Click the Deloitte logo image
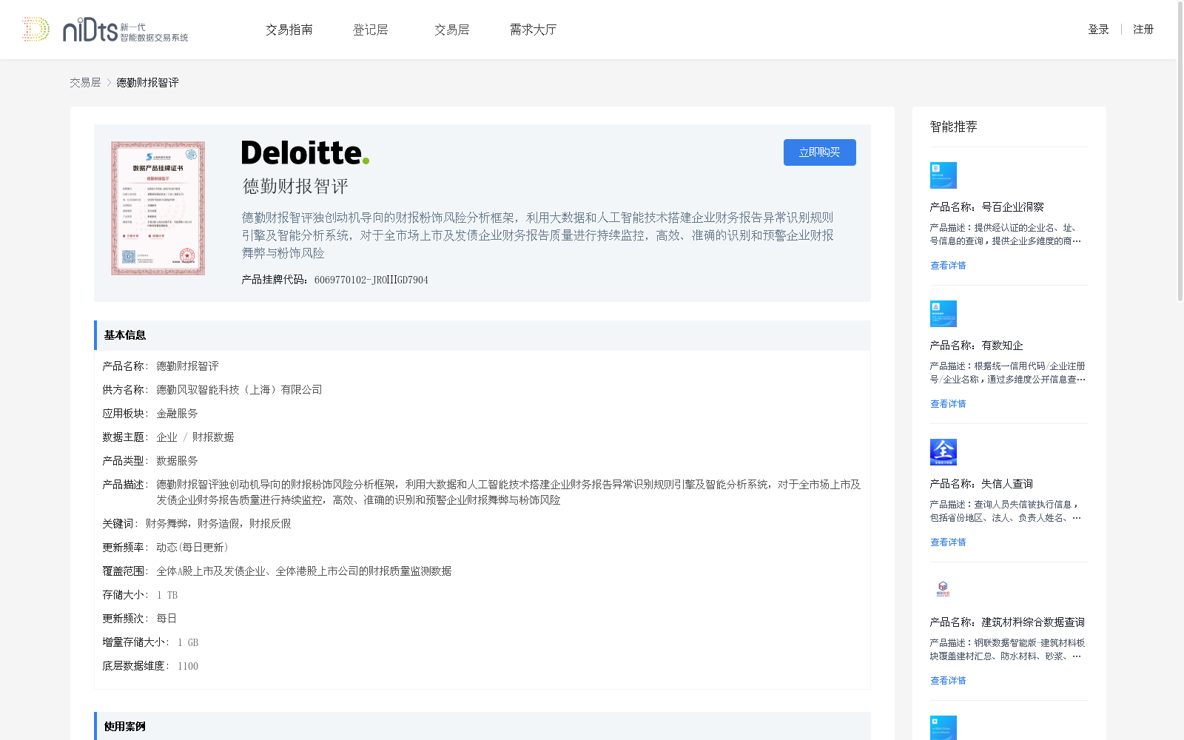The width and height of the screenshot is (1184, 740). tap(305, 152)
